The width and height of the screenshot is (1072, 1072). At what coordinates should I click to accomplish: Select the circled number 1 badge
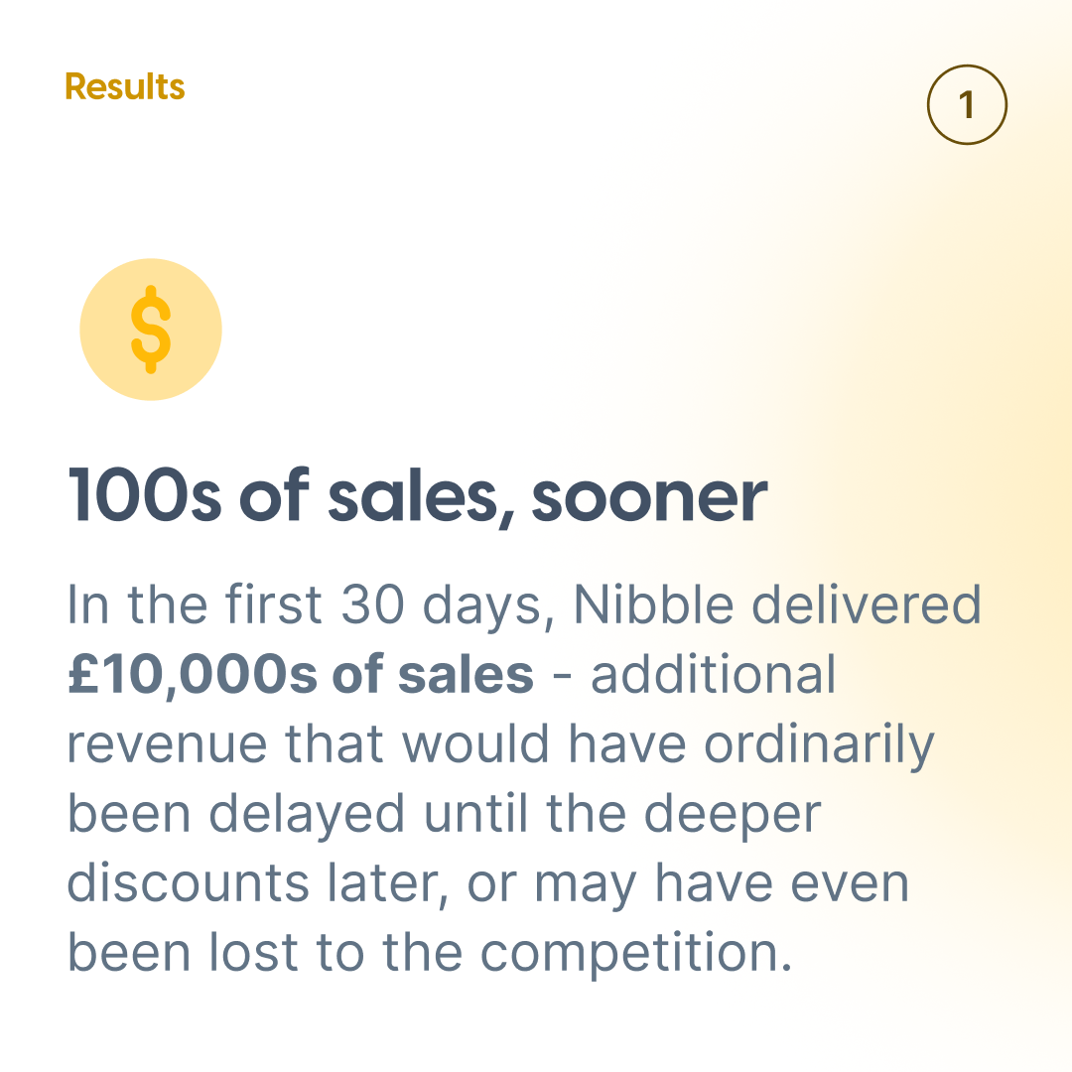click(967, 104)
